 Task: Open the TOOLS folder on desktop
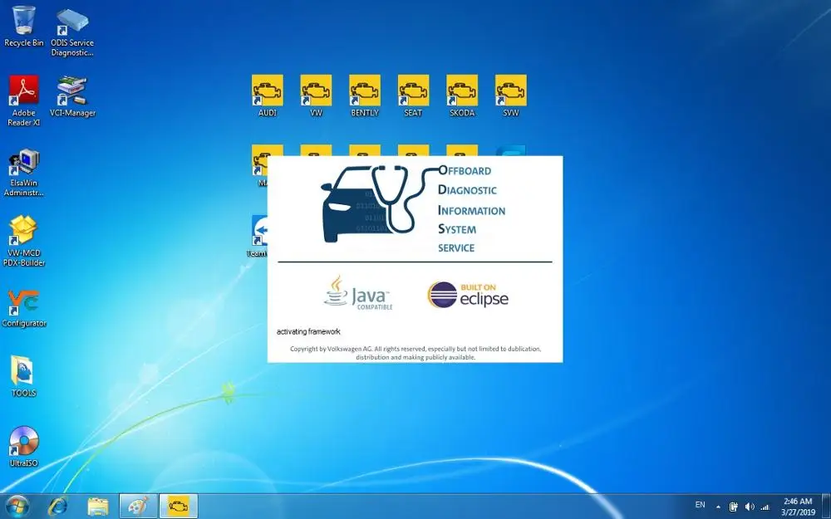tap(24, 376)
